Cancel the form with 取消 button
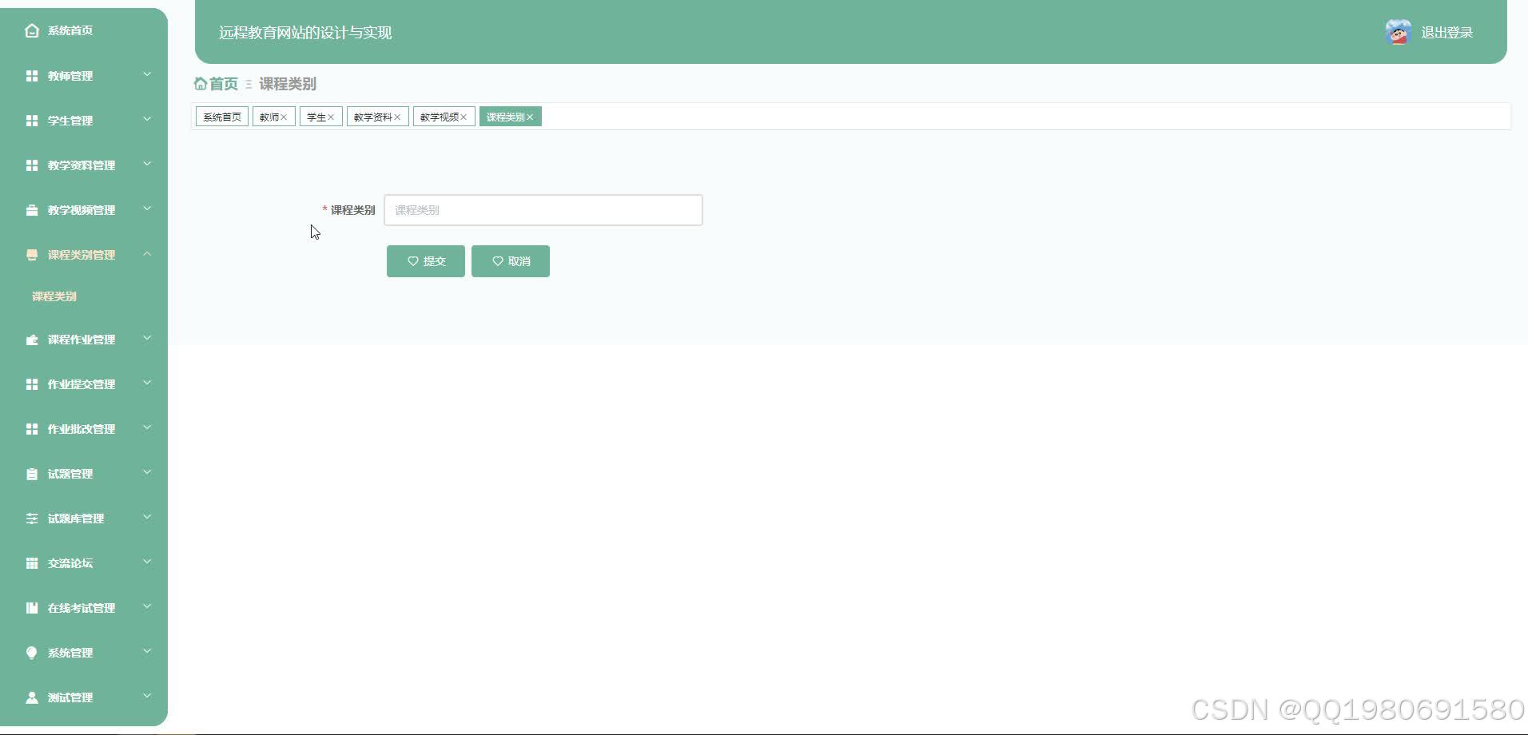The height and width of the screenshot is (735, 1528). (x=511, y=261)
